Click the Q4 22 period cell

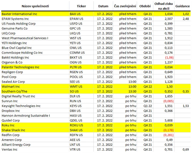coord(145,86)
